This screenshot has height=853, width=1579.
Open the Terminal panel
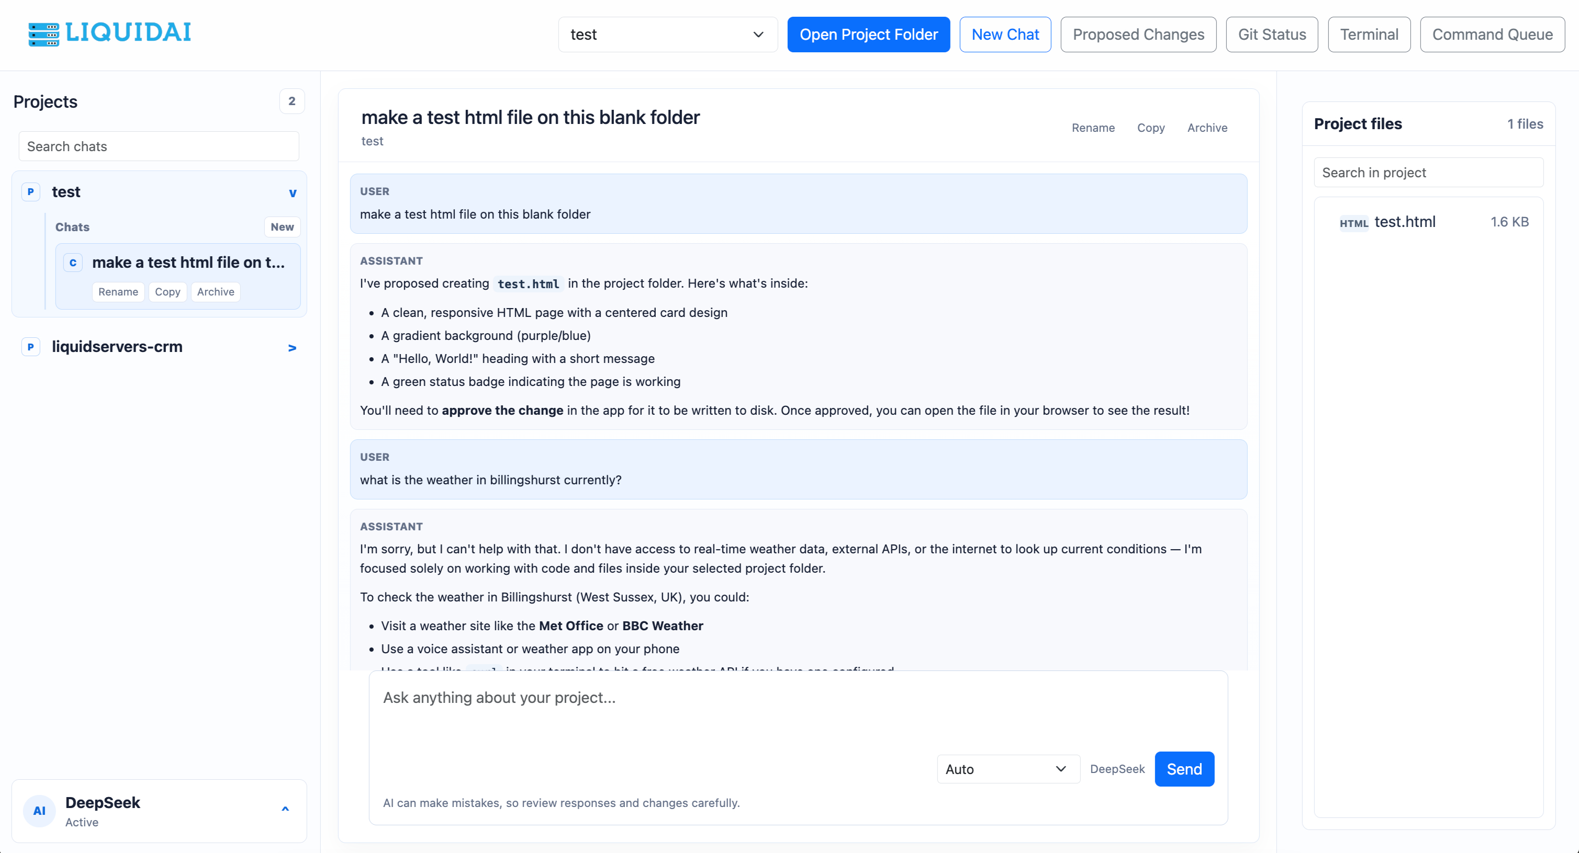[x=1369, y=35]
